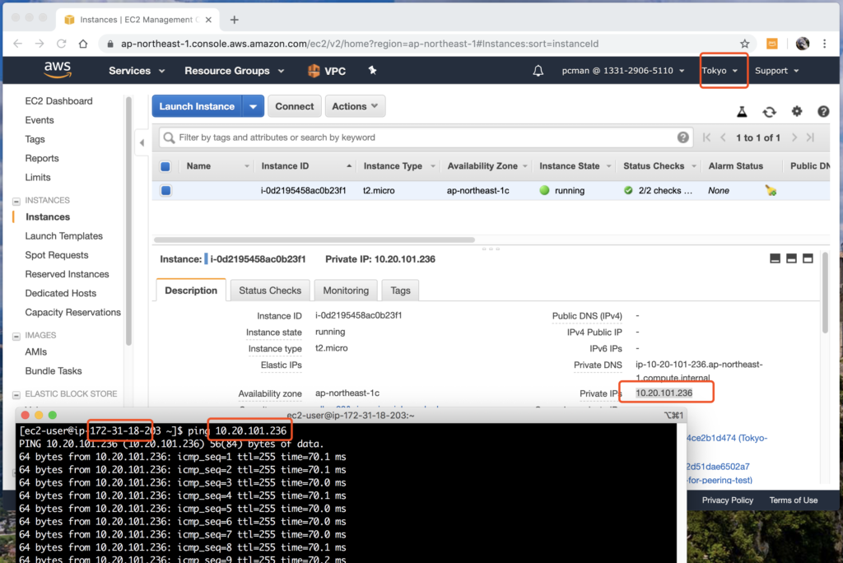Split the details pane to half layout
This screenshot has width=843, height=563.
pyautogui.click(x=791, y=258)
